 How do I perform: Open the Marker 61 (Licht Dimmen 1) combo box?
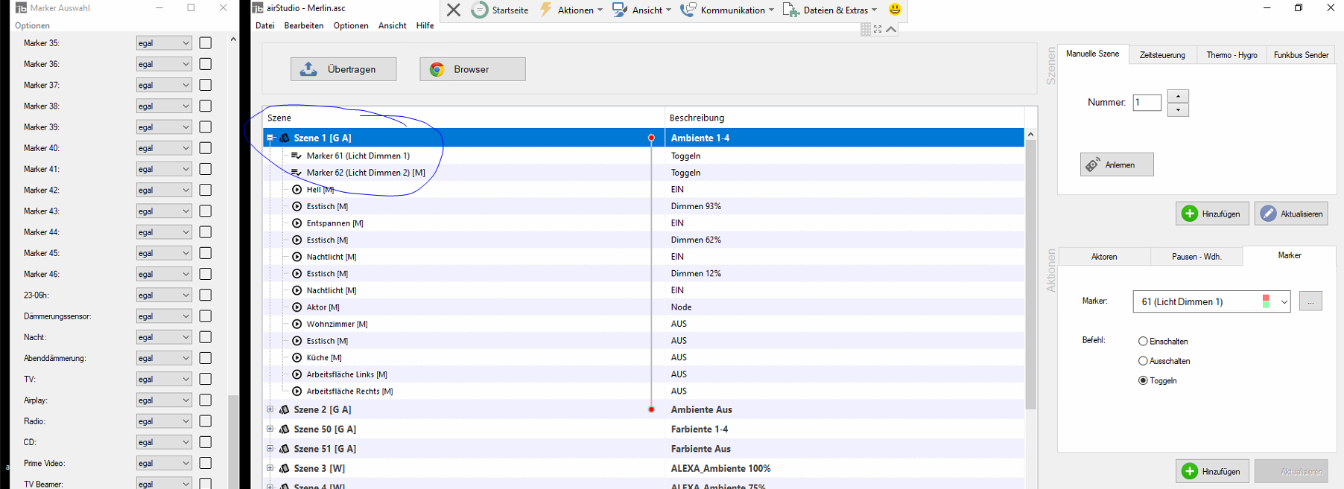pyautogui.click(x=1211, y=301)
